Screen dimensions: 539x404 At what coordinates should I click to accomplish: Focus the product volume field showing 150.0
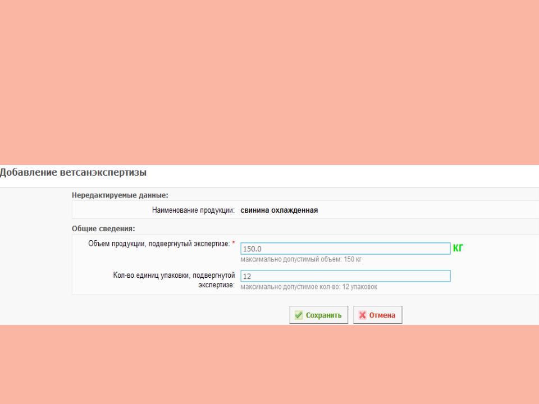tap(345, 249)
